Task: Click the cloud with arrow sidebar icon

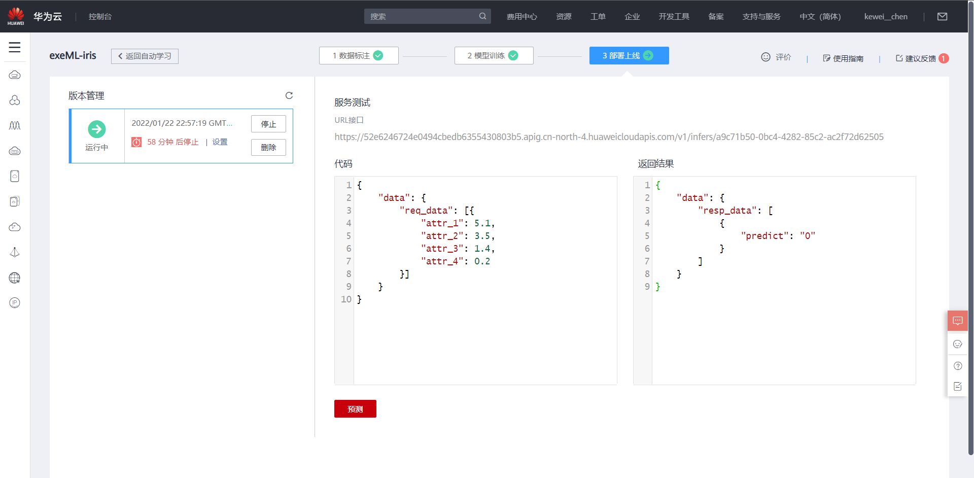Action: pos(15,227)
